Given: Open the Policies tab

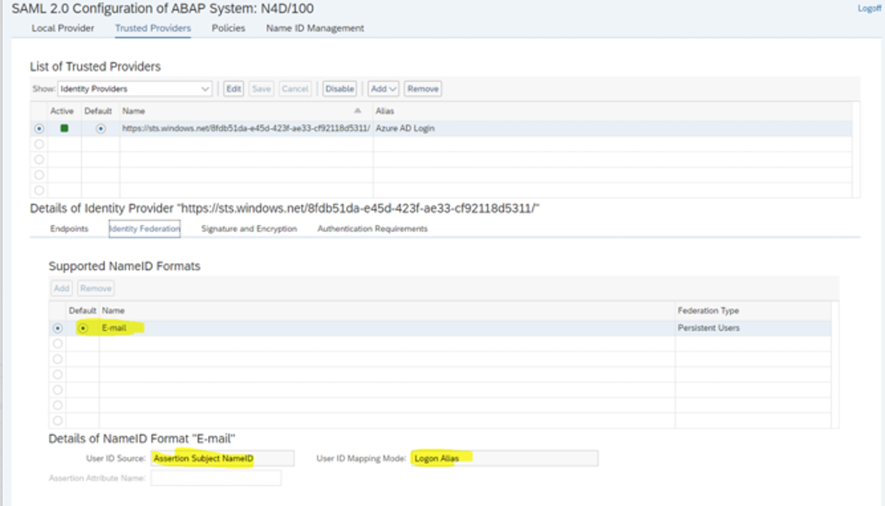Looking at the screenshot, I should tap(228, 28).
